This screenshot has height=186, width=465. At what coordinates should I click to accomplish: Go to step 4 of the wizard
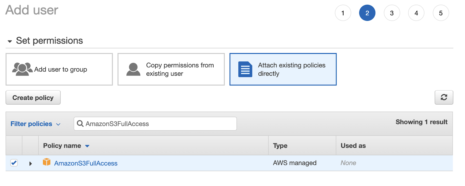click(416, 13)
